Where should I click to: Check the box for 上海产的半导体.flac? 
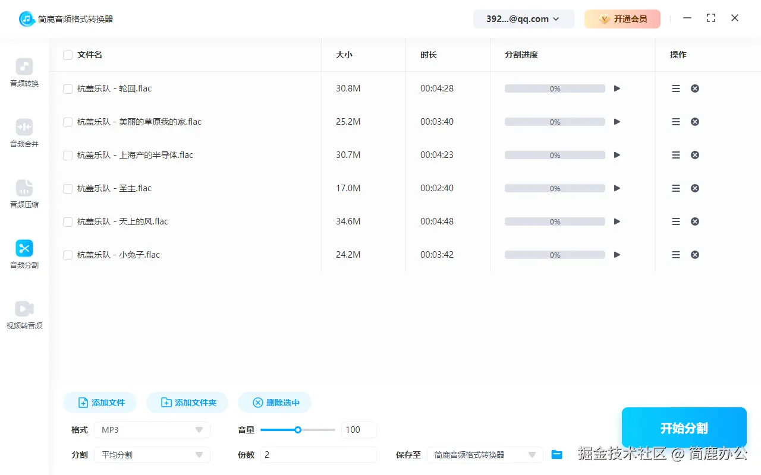pos(68,156)
